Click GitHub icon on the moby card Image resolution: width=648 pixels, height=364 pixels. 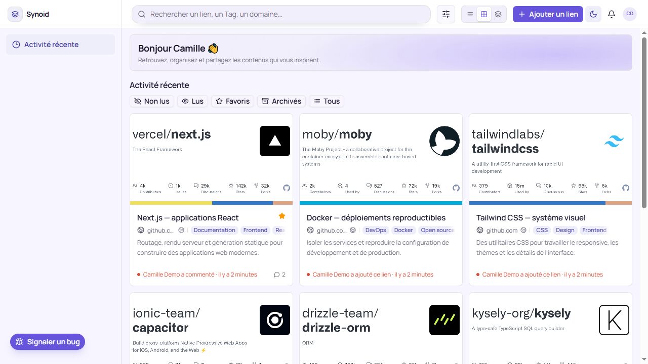(456, 188)
